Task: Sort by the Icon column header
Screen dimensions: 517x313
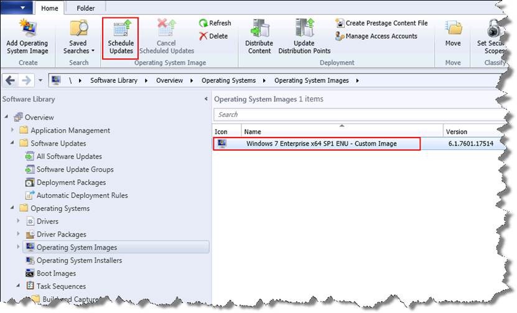Action: (x=227, y=131)
